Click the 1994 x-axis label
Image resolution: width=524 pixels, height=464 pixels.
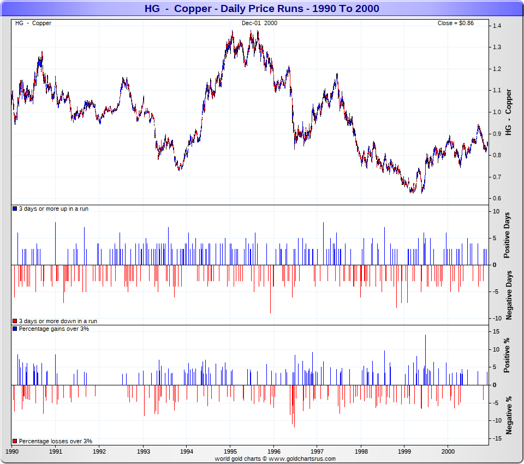click(187, 451)
